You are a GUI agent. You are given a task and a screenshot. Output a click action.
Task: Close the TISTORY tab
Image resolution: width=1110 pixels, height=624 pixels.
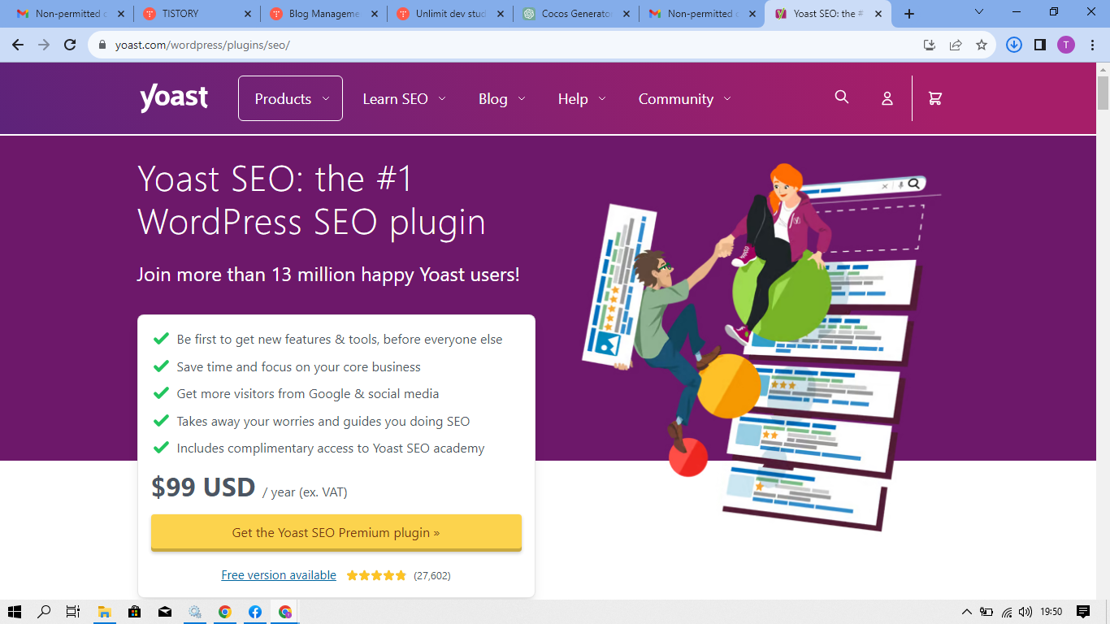pos(246,14)
